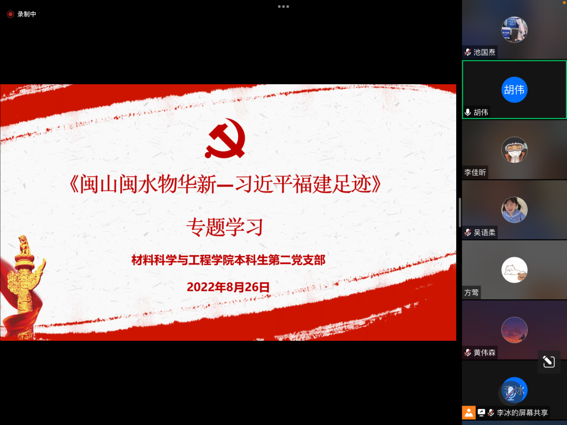Click the screen share icon beside 李冰的屏幕共享
The width and height of the screenshot is (567, 425).
click(481, 412)
